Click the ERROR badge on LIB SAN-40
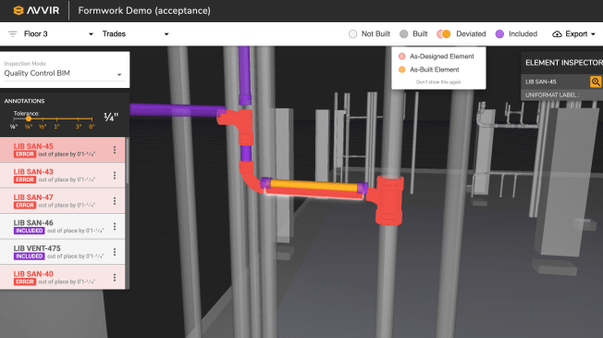Screen dimensions: 603x338 pos(25,282)
